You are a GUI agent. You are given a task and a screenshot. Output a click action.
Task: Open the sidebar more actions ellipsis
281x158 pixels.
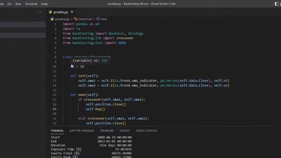tap(40, 12)
